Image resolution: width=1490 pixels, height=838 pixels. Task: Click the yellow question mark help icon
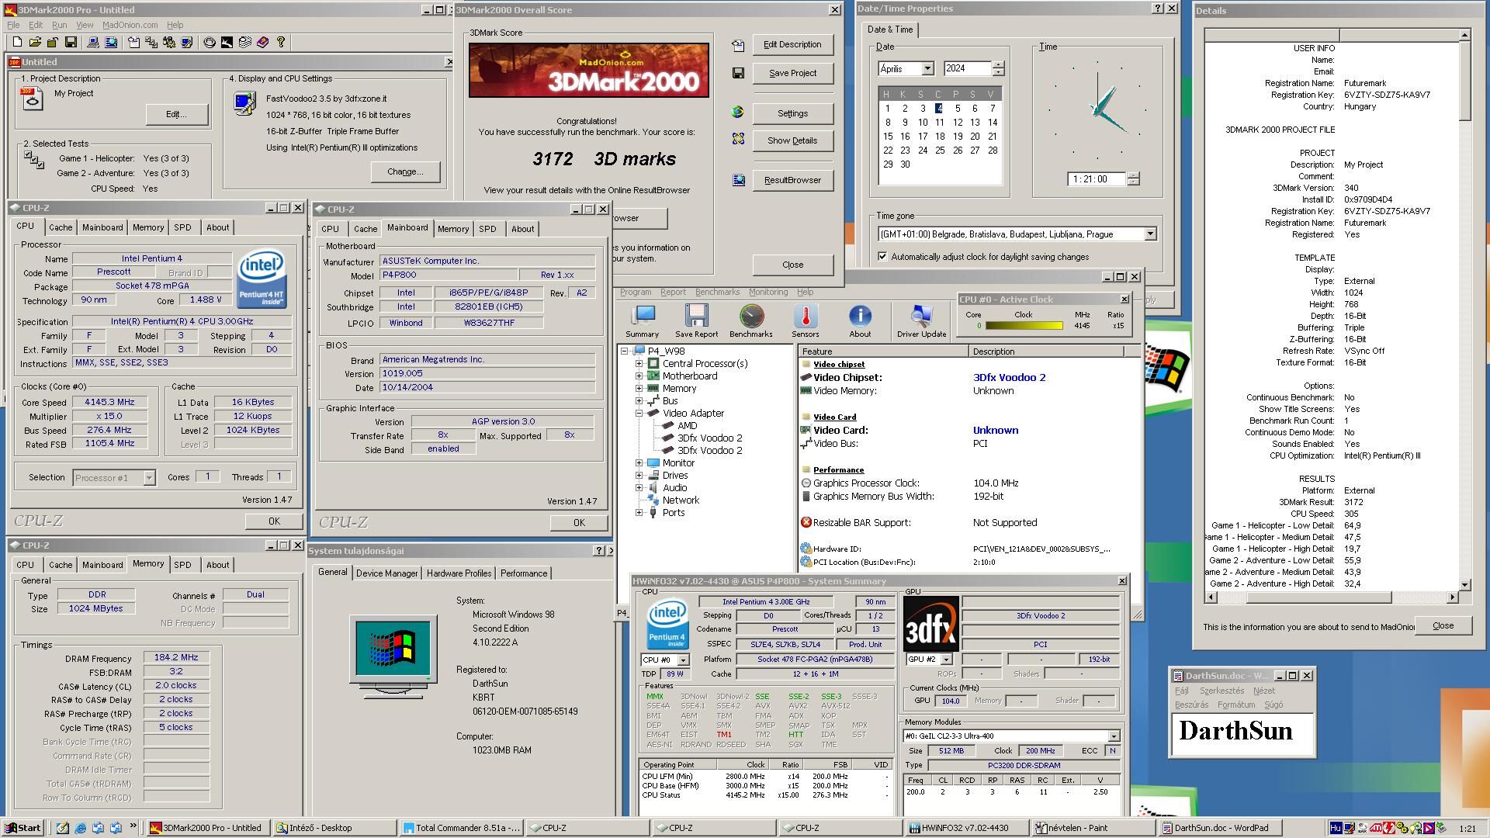281,43
